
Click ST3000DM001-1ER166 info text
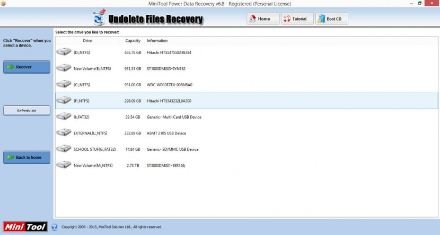(x=166, y=166)
